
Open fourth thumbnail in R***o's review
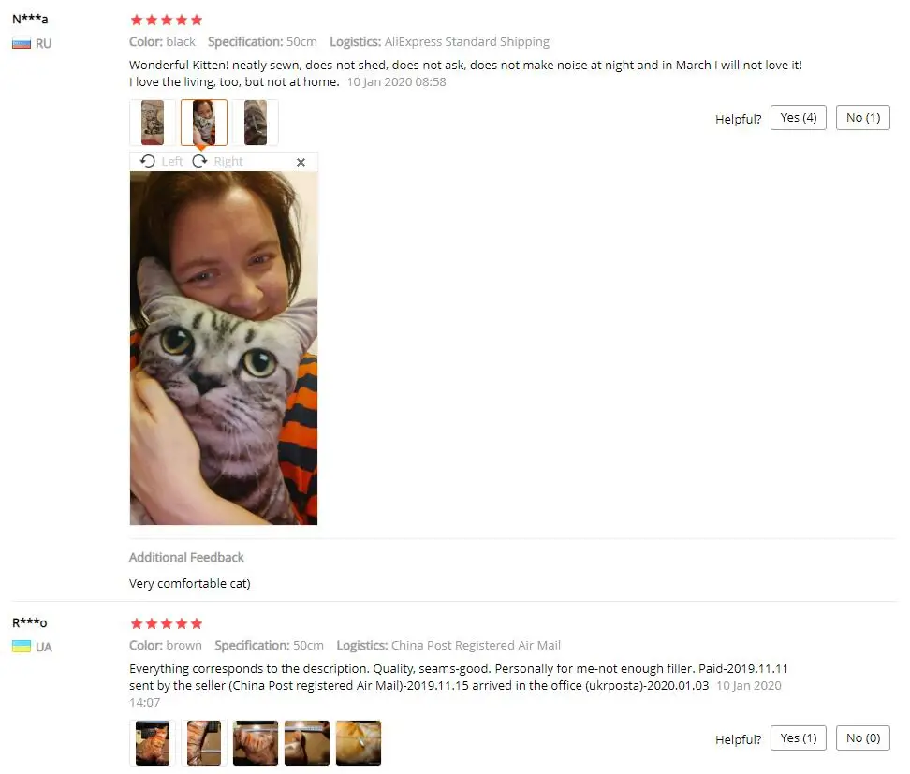[307, 743]
